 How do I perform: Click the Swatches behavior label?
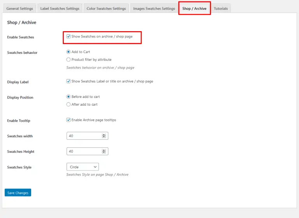[x=22, y=53]
